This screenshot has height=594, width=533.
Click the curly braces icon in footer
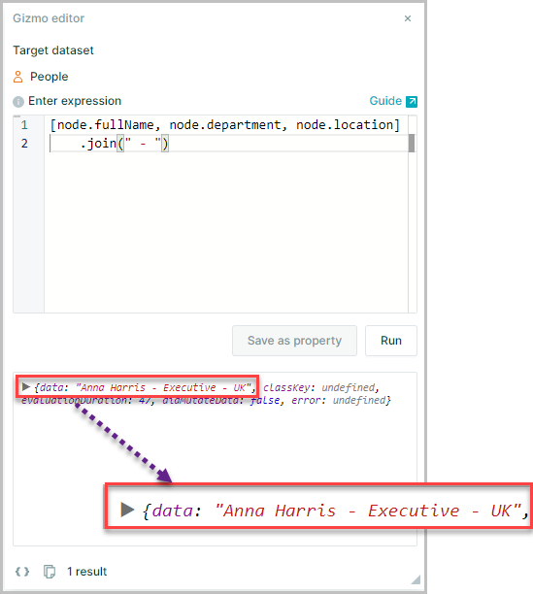(x=22, y=572)
